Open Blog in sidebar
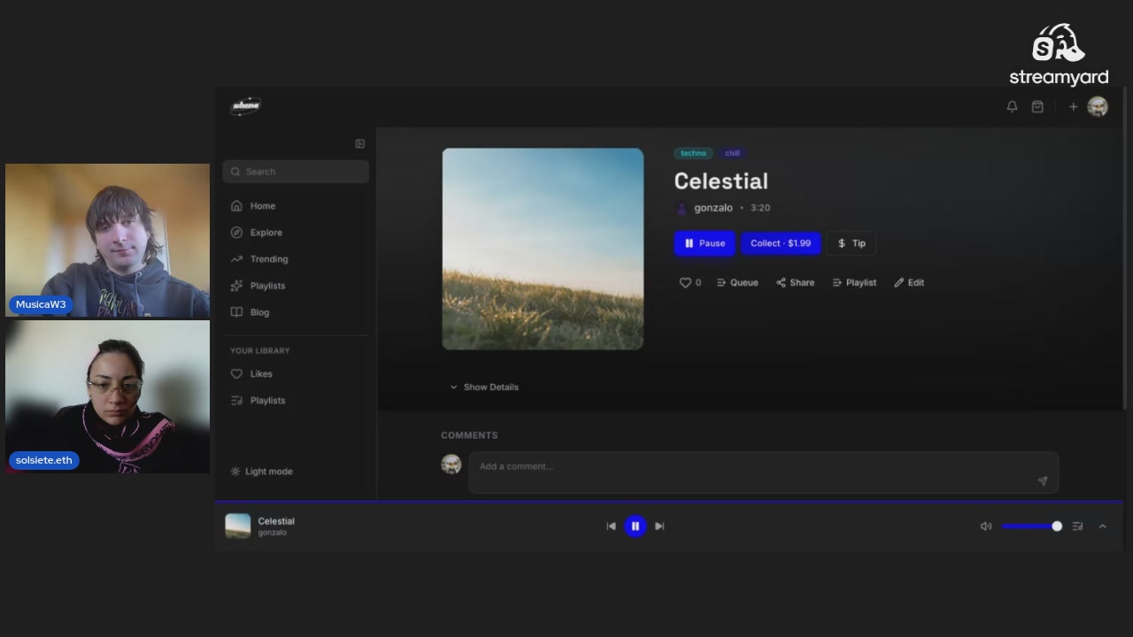The image size is (1133, 637). [x=296, y=312]
